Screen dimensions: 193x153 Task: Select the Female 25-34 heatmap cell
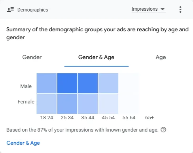click(67, 104)
